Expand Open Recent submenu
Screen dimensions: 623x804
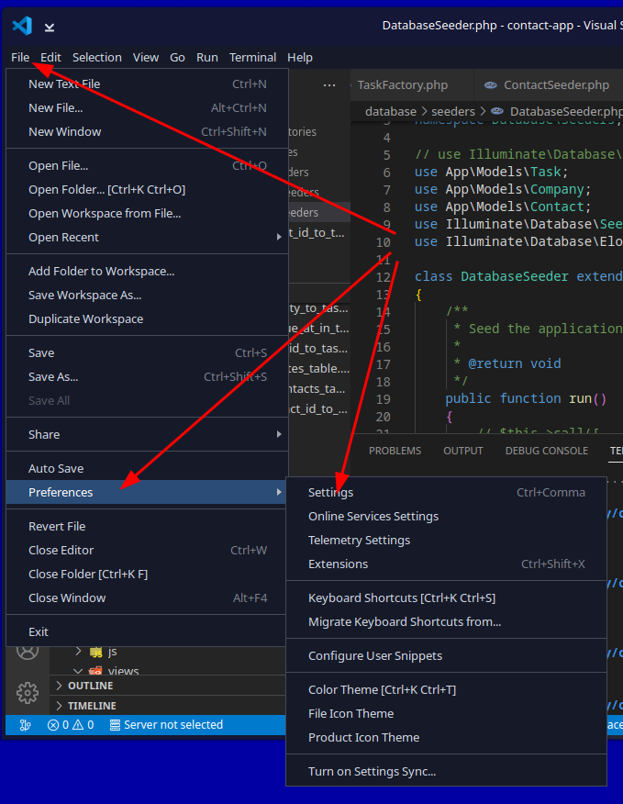pos(146,238)
